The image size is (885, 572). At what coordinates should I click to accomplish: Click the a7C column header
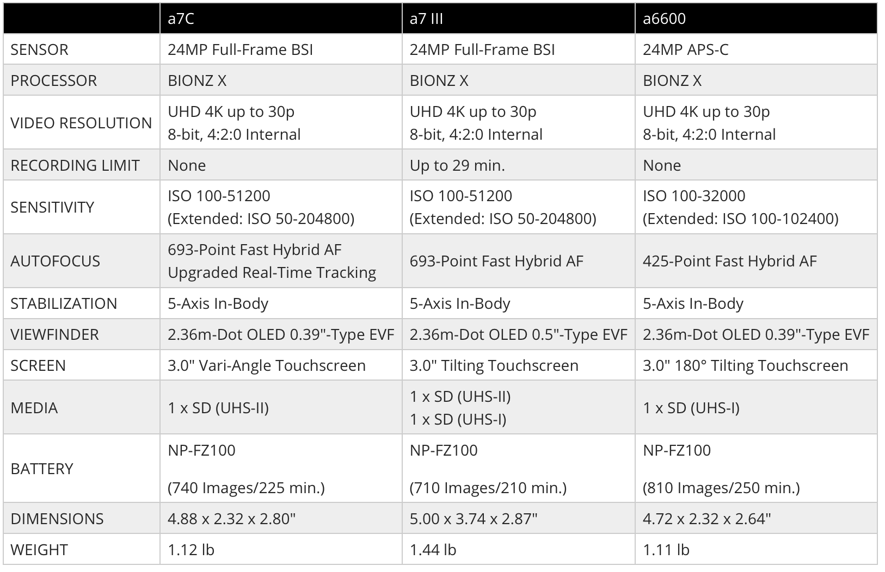[x=281, y=18]
